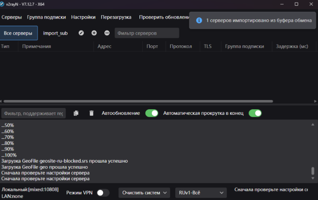Click the info icon in the notification

click(x=199, y=20)
